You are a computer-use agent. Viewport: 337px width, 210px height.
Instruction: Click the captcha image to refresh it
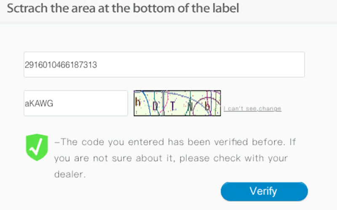click(x=177, y=103)
